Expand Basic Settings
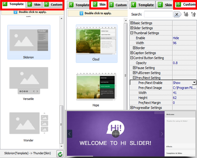This screenshot has height=158, width=197. [x=132, y=23]
